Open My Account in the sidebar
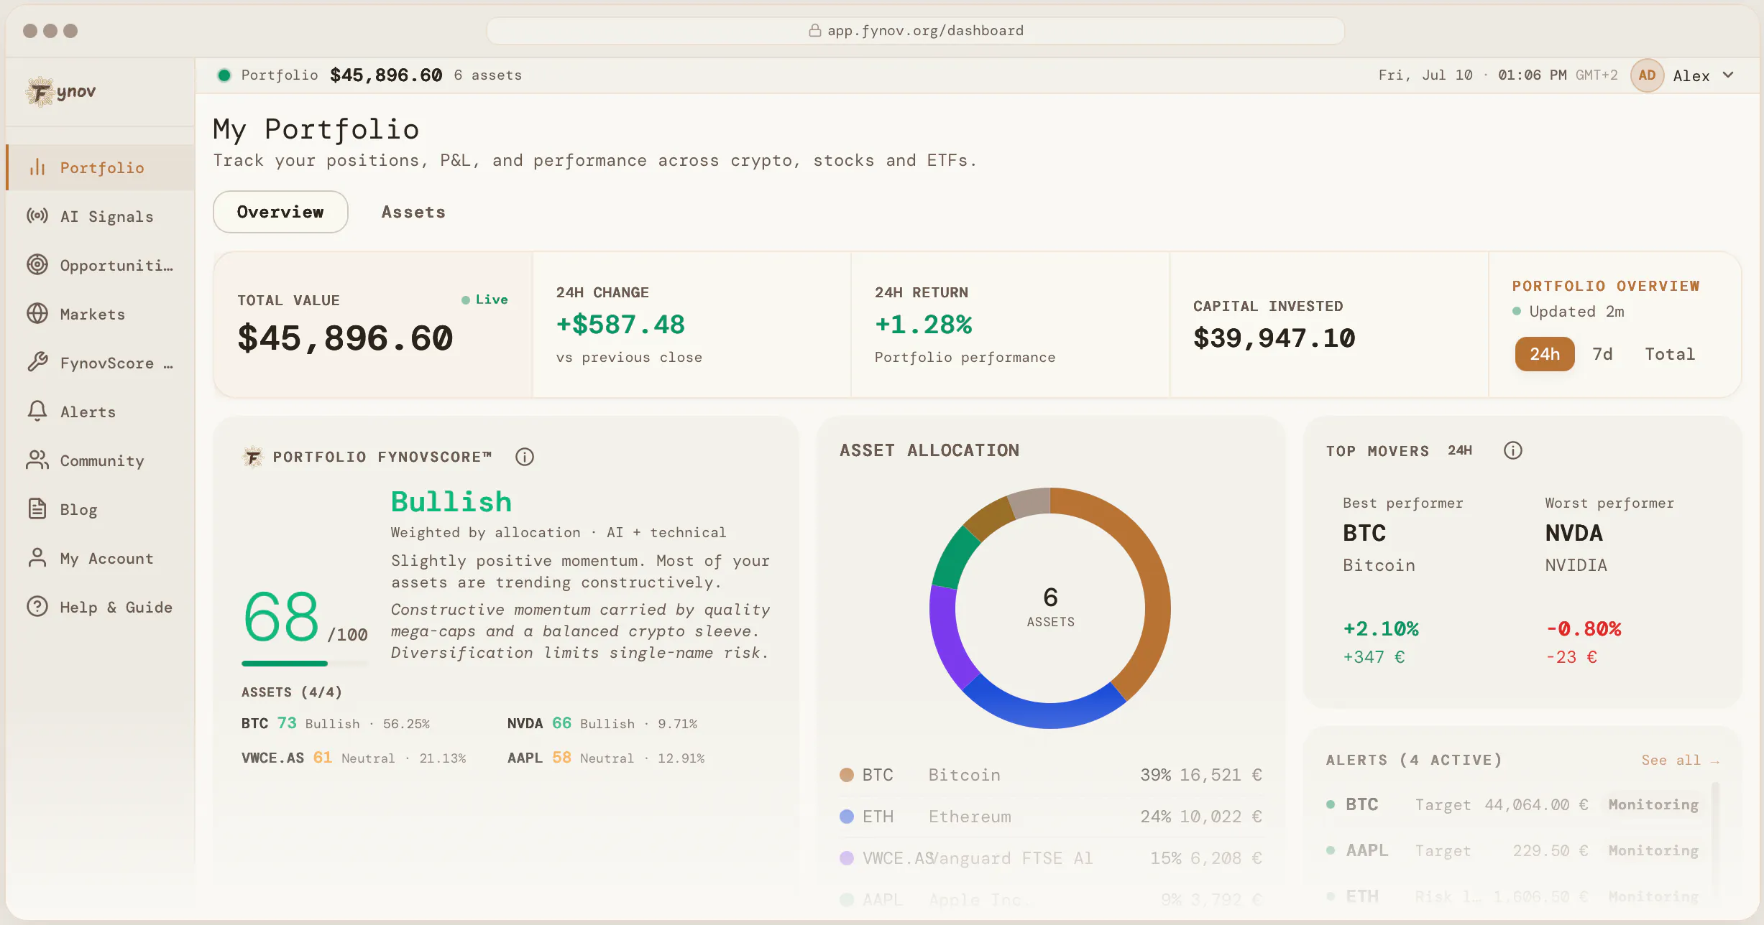Viewport: 1764px width, 925px height. pyautogui.click(x=101, y=558)
